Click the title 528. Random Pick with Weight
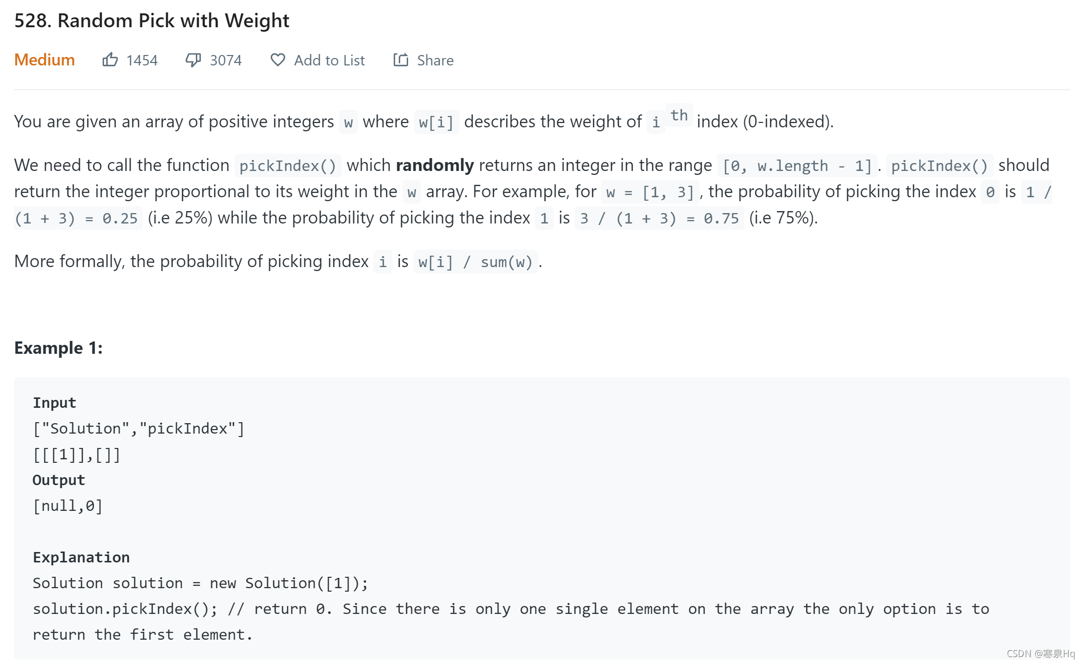Image resolution: width=1082 pixels, height=664 pixels. tap(152, 21)
